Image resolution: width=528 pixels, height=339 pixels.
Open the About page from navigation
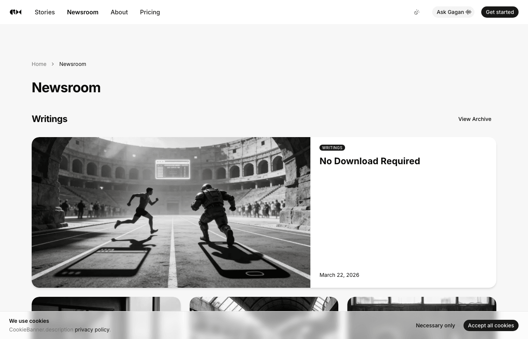pyautogui.click(x=119, y=12)
